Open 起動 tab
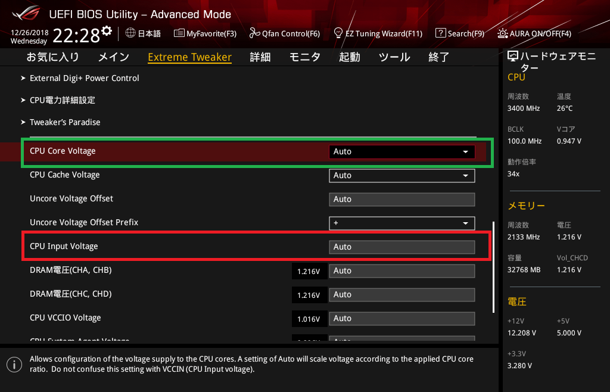 click(x=349, y=57)
